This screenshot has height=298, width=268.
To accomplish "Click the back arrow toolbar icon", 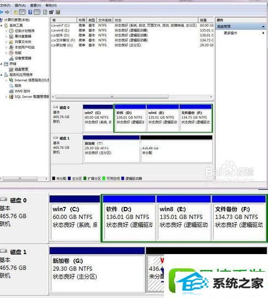I will pyautogui.click(x=2, y=13).
